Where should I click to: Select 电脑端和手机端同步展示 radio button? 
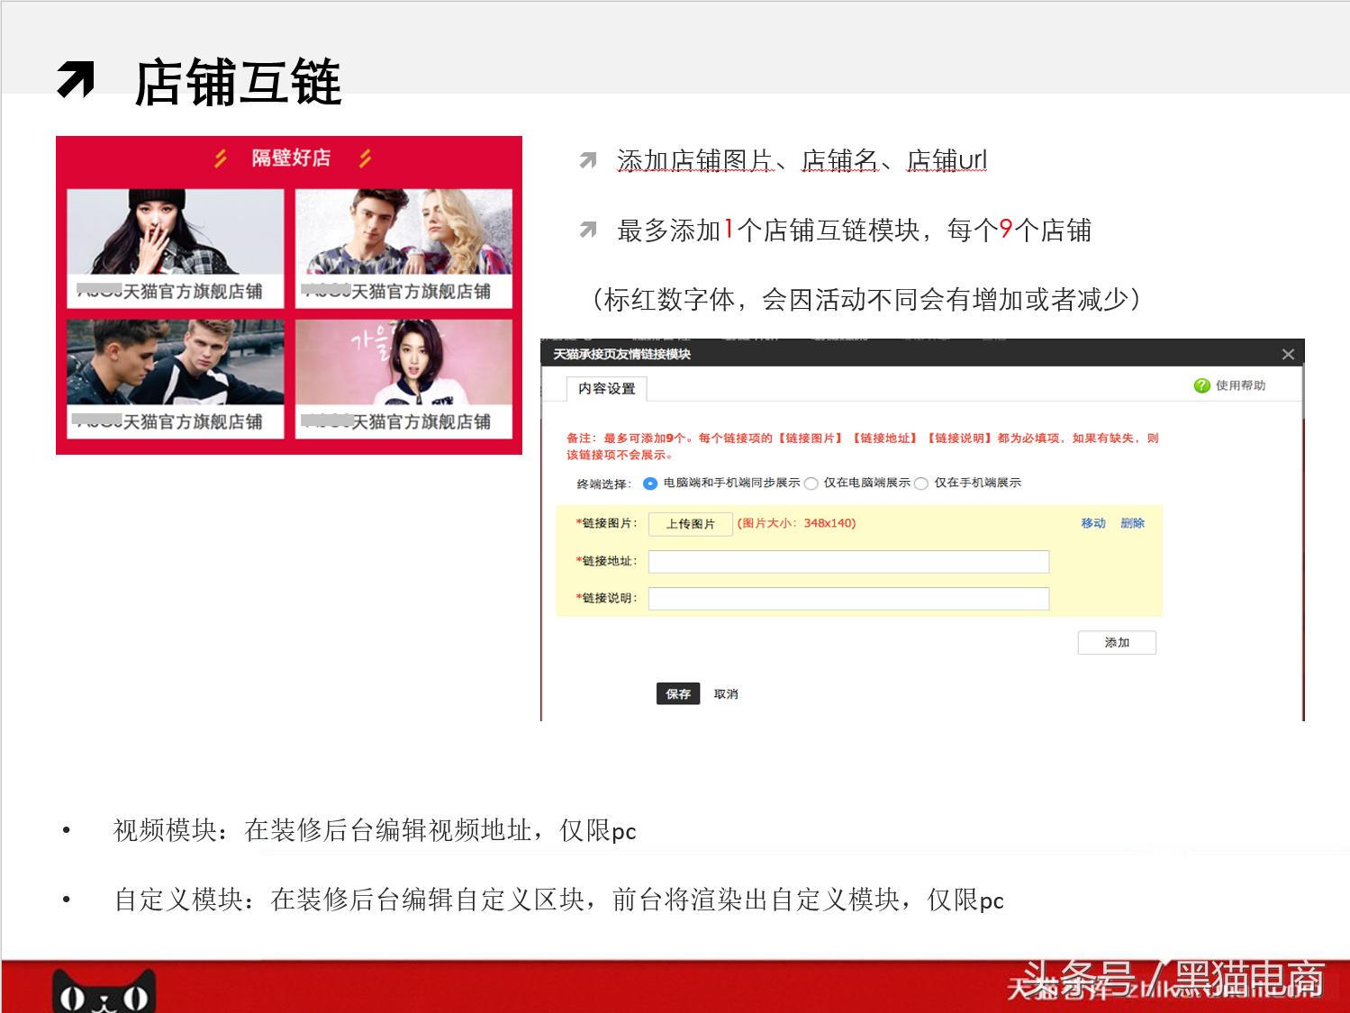650,483
